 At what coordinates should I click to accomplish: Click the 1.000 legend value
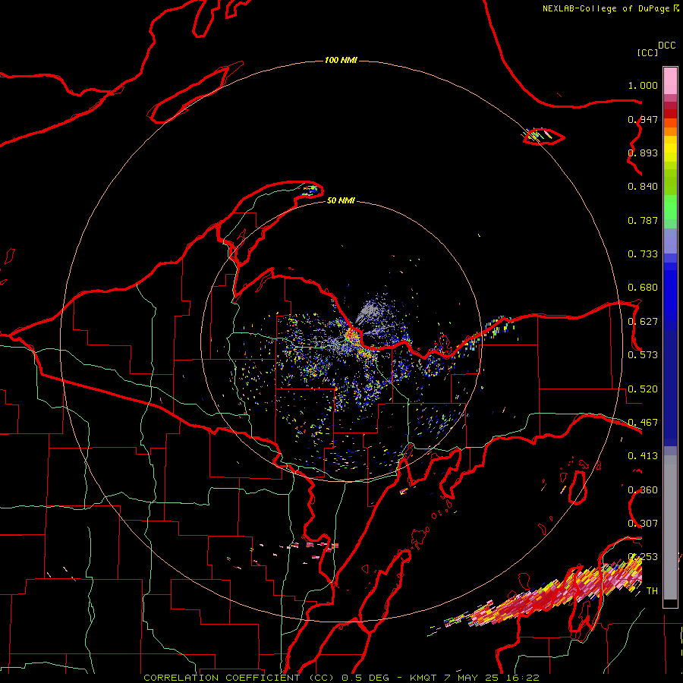coord(643,85)
